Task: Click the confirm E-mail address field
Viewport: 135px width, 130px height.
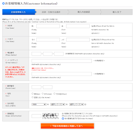Action: click(61, 74)
